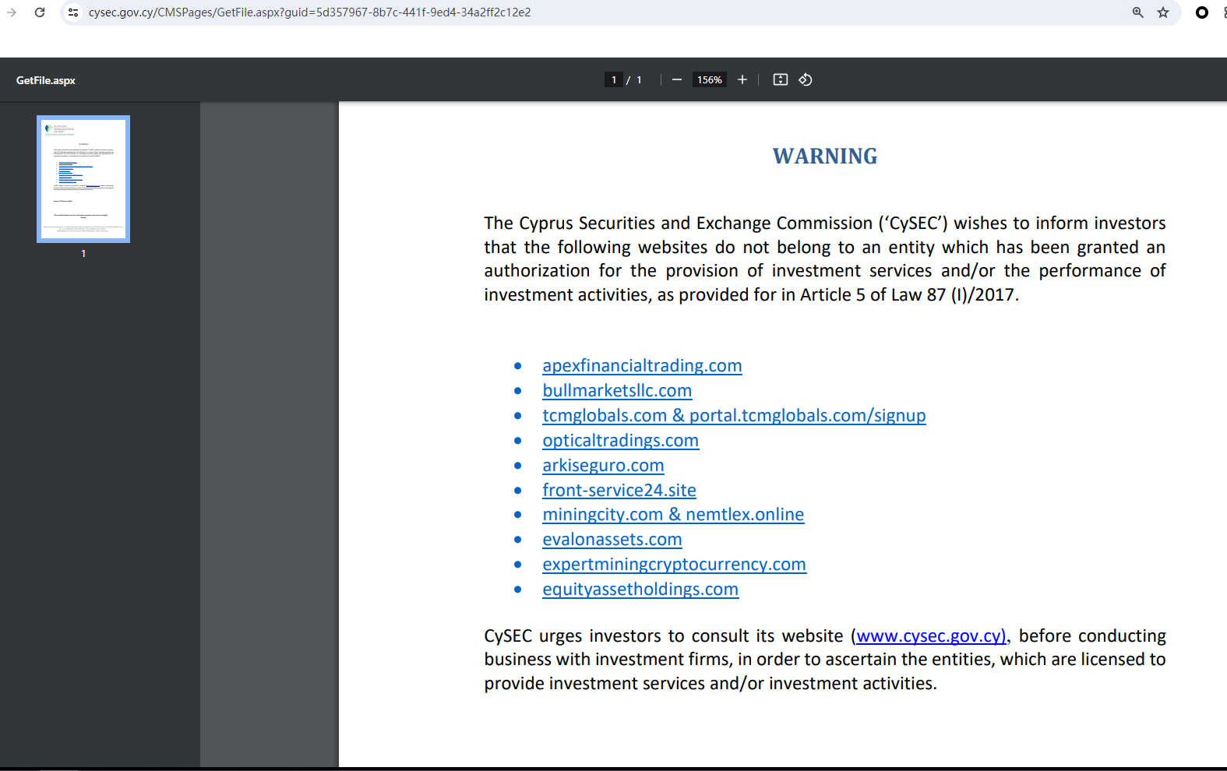Zoom out the PDF with minus button

pyautogui.click(x=676, y=79)
